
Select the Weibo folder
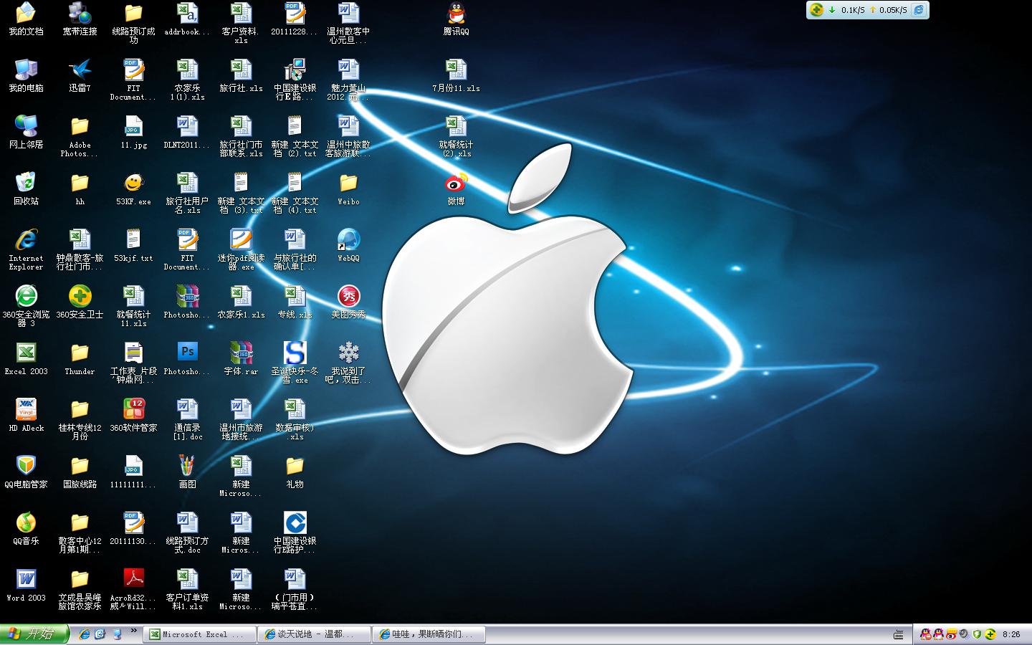(x=348, y=188)
